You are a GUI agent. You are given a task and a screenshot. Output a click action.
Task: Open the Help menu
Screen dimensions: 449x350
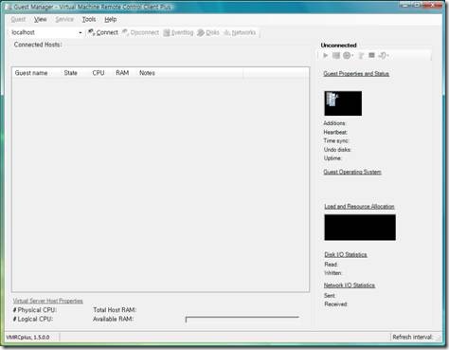[111, 19]
